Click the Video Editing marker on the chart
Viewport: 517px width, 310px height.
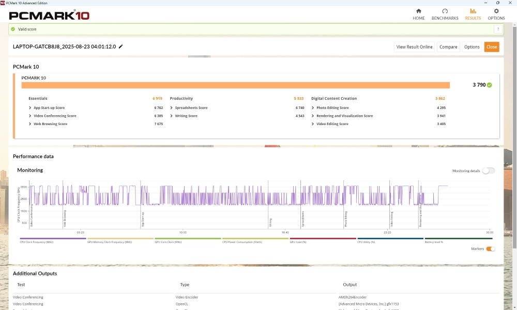[x=392, y=220]
